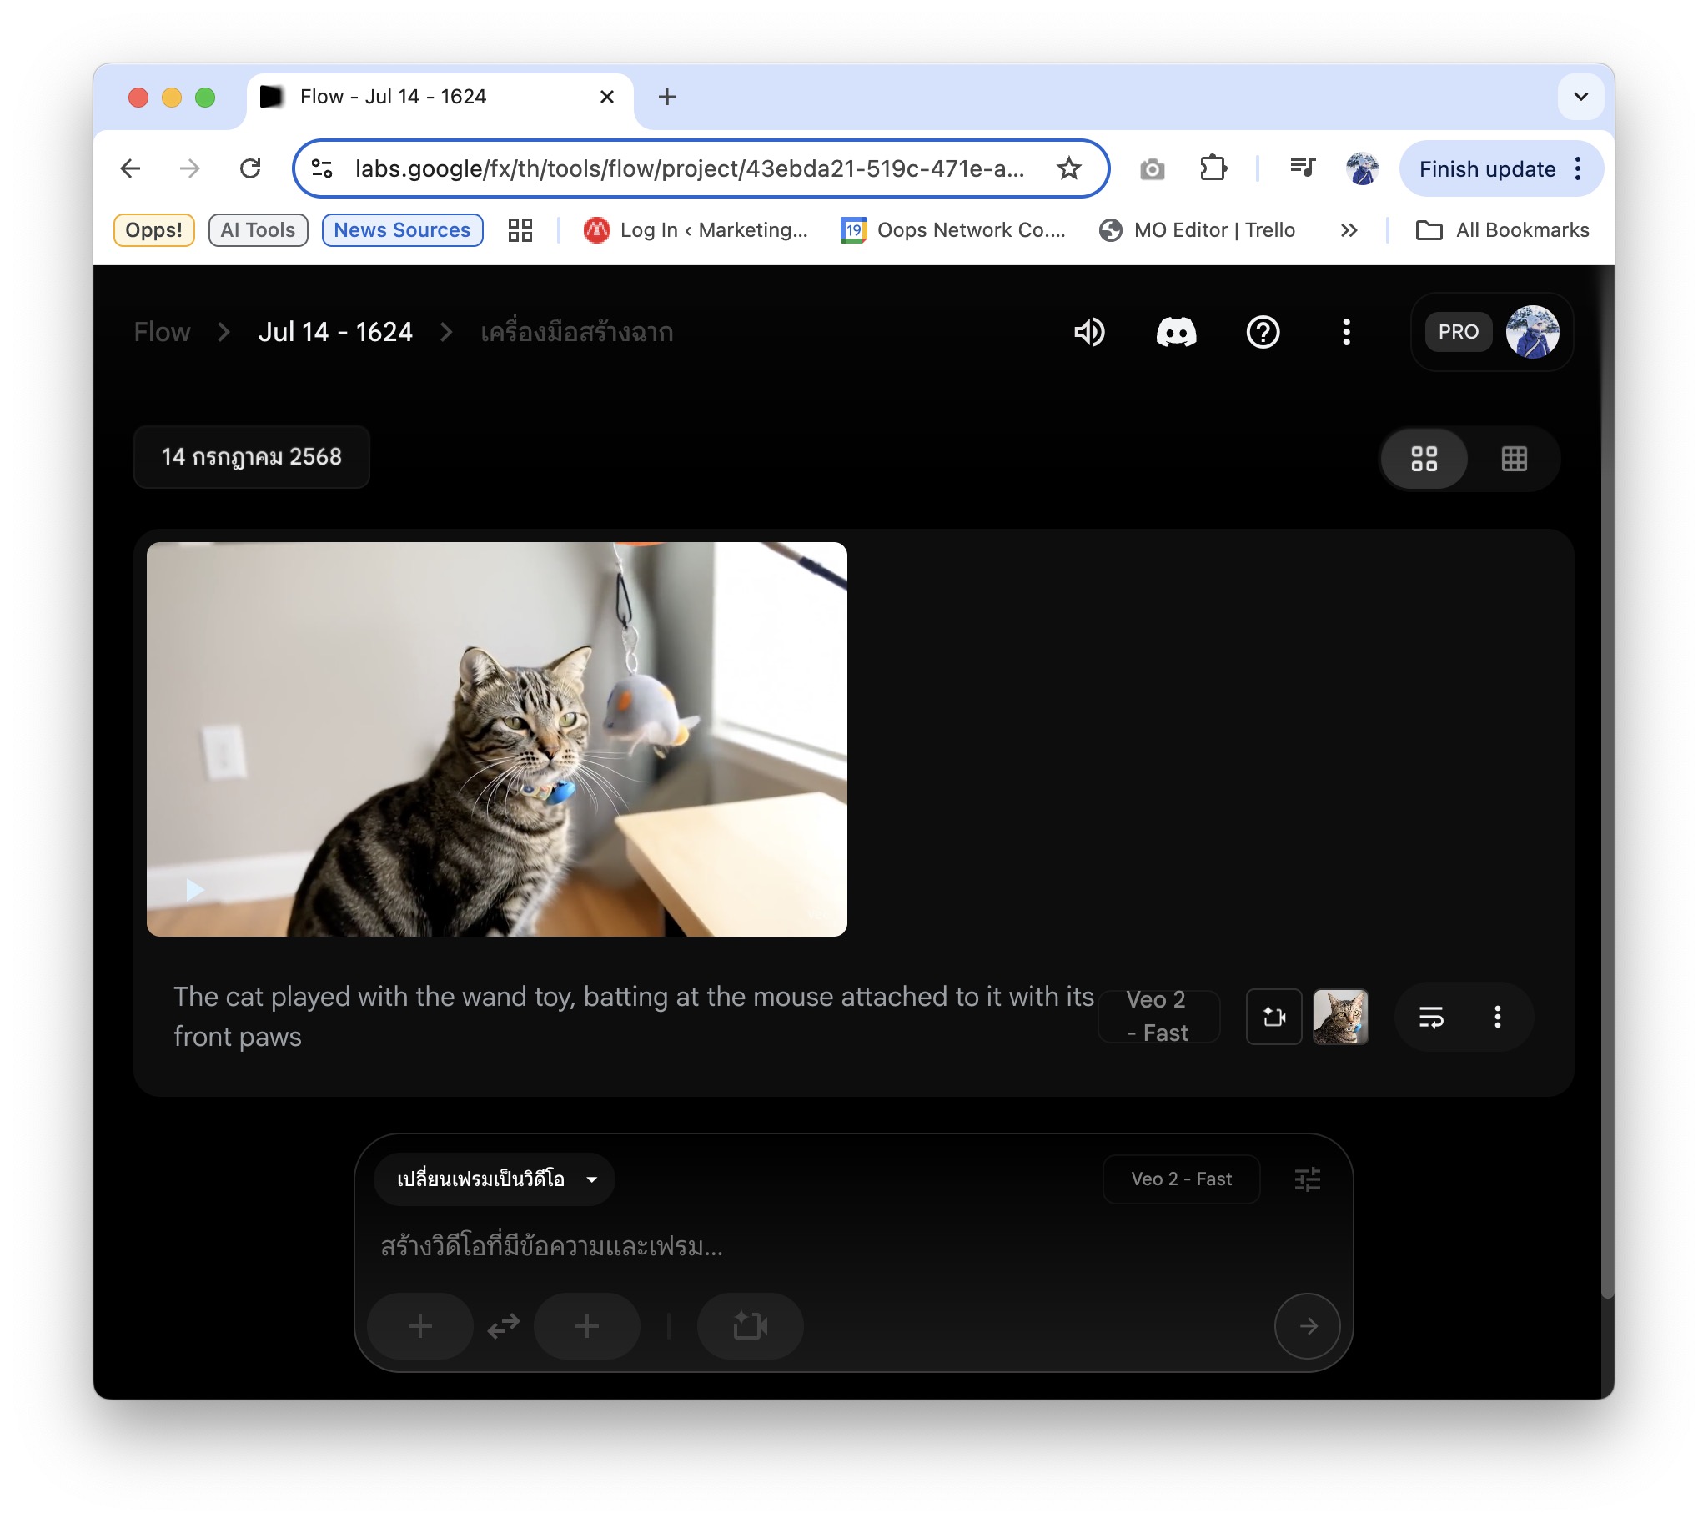View site information icon in address bar
The image size is (1708, 1523).
coord(322,169)
